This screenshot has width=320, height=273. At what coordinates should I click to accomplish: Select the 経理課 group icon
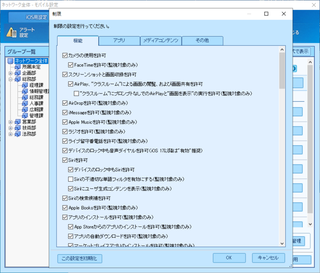click(25, 85)
